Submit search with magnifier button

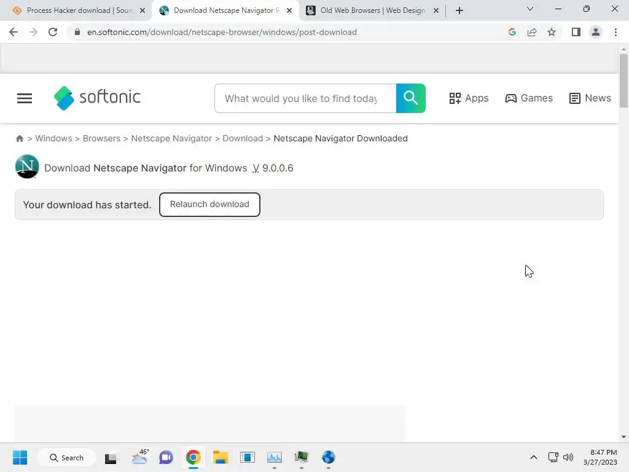(411, 98)
